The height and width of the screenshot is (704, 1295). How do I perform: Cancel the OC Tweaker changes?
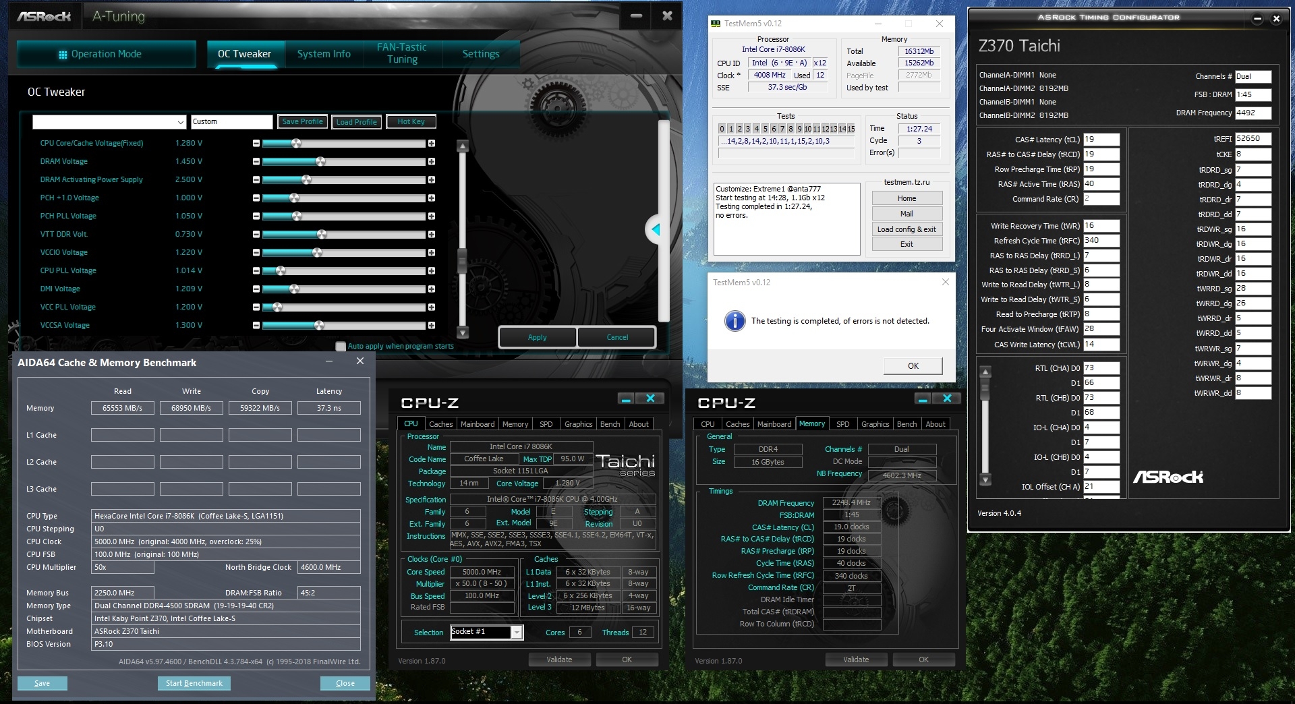coord(617,337)
